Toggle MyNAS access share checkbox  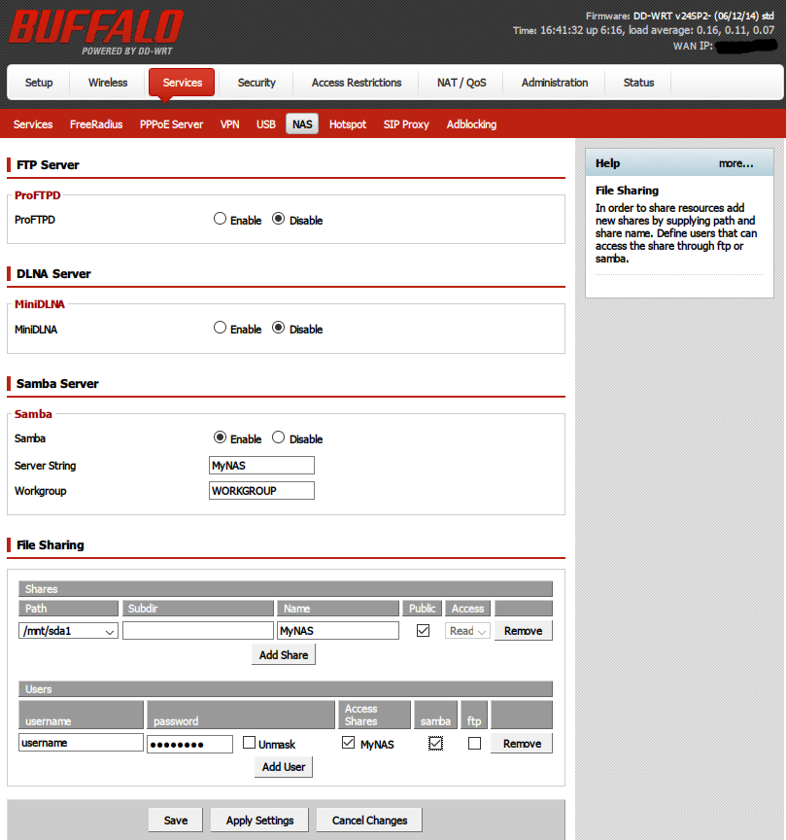(349, 744)
